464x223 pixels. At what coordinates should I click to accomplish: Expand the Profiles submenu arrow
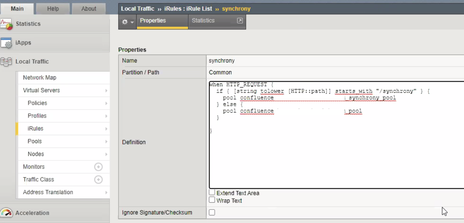(106, 116)
